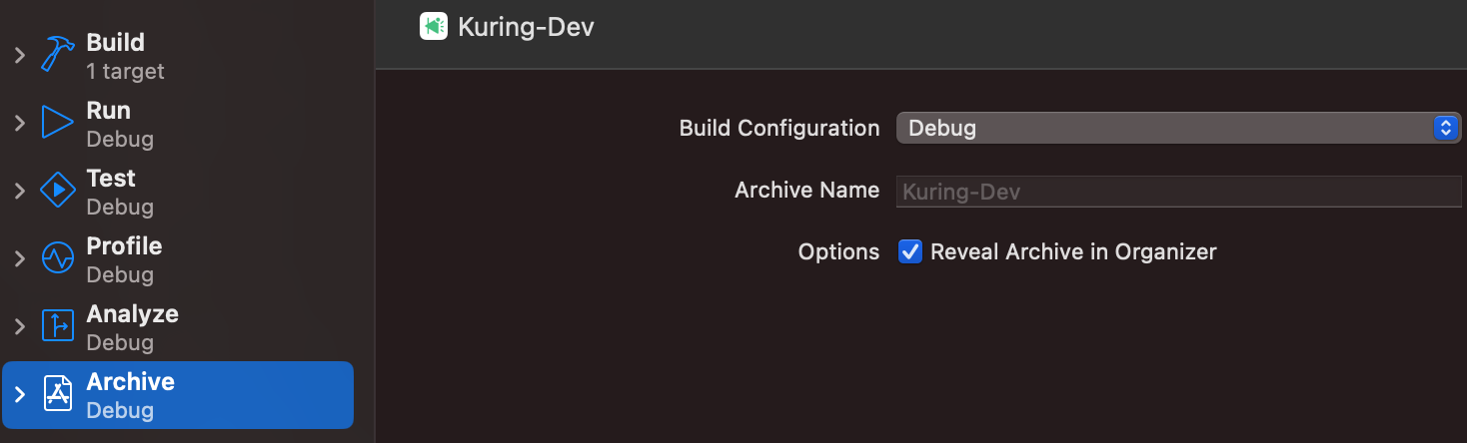
Task: Expand the Archive action chevron
Action: pyautogui.click(x=19, y=395)
